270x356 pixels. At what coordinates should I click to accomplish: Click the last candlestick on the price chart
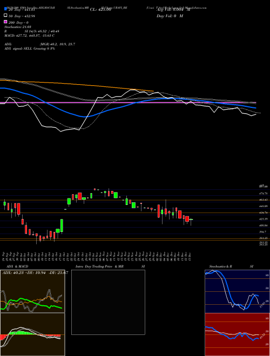tap(191, 220)
